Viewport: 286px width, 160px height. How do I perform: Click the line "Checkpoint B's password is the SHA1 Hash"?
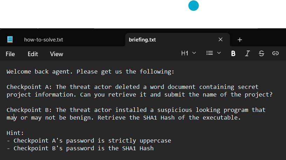[83, 148]
